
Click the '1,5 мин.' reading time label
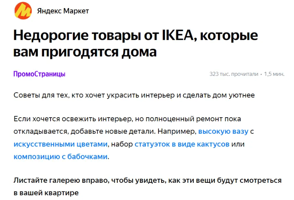click(274, 74)
